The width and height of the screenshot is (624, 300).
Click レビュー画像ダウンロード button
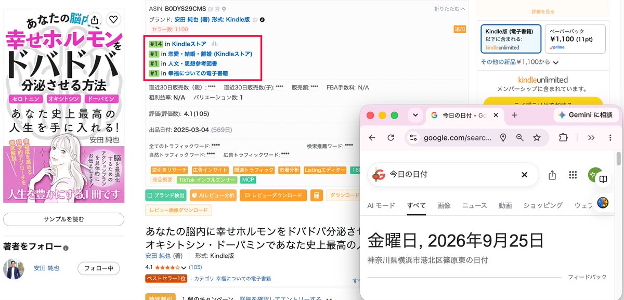[x=178, y=210]
